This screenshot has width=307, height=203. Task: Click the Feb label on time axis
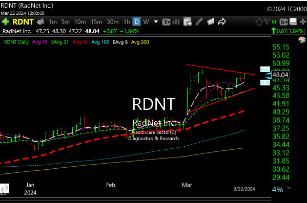point(111,185)
